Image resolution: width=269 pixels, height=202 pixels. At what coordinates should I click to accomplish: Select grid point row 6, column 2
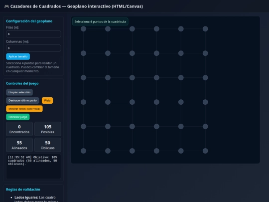coord(108,151)
